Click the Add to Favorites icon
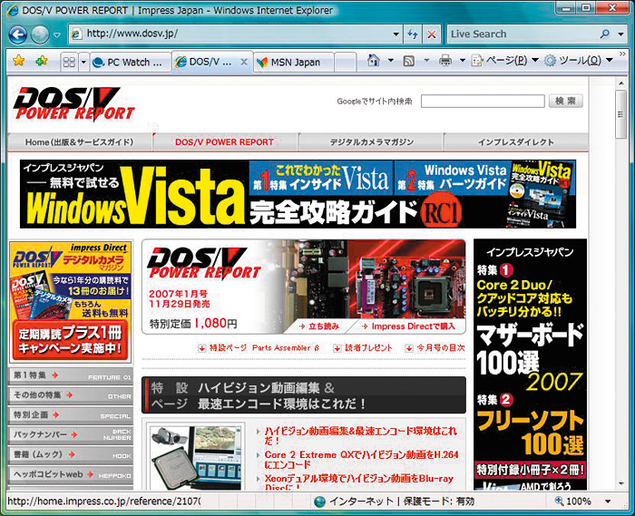This screenshot has width=635, height=516. tap(42, 62)
